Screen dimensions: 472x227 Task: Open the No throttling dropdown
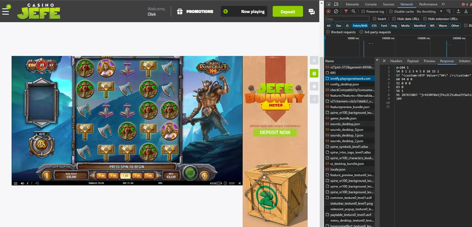coord(429,12)
